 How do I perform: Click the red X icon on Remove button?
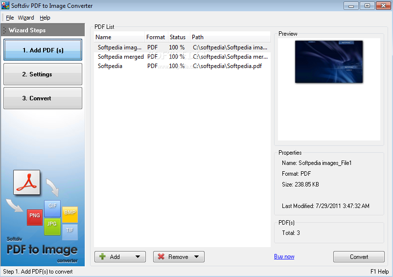point(161,256)
